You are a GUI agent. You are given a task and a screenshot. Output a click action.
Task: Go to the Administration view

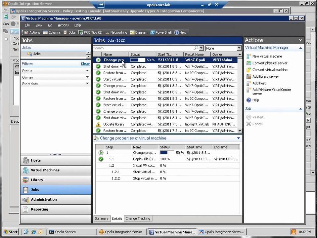[x=56, y=199]
